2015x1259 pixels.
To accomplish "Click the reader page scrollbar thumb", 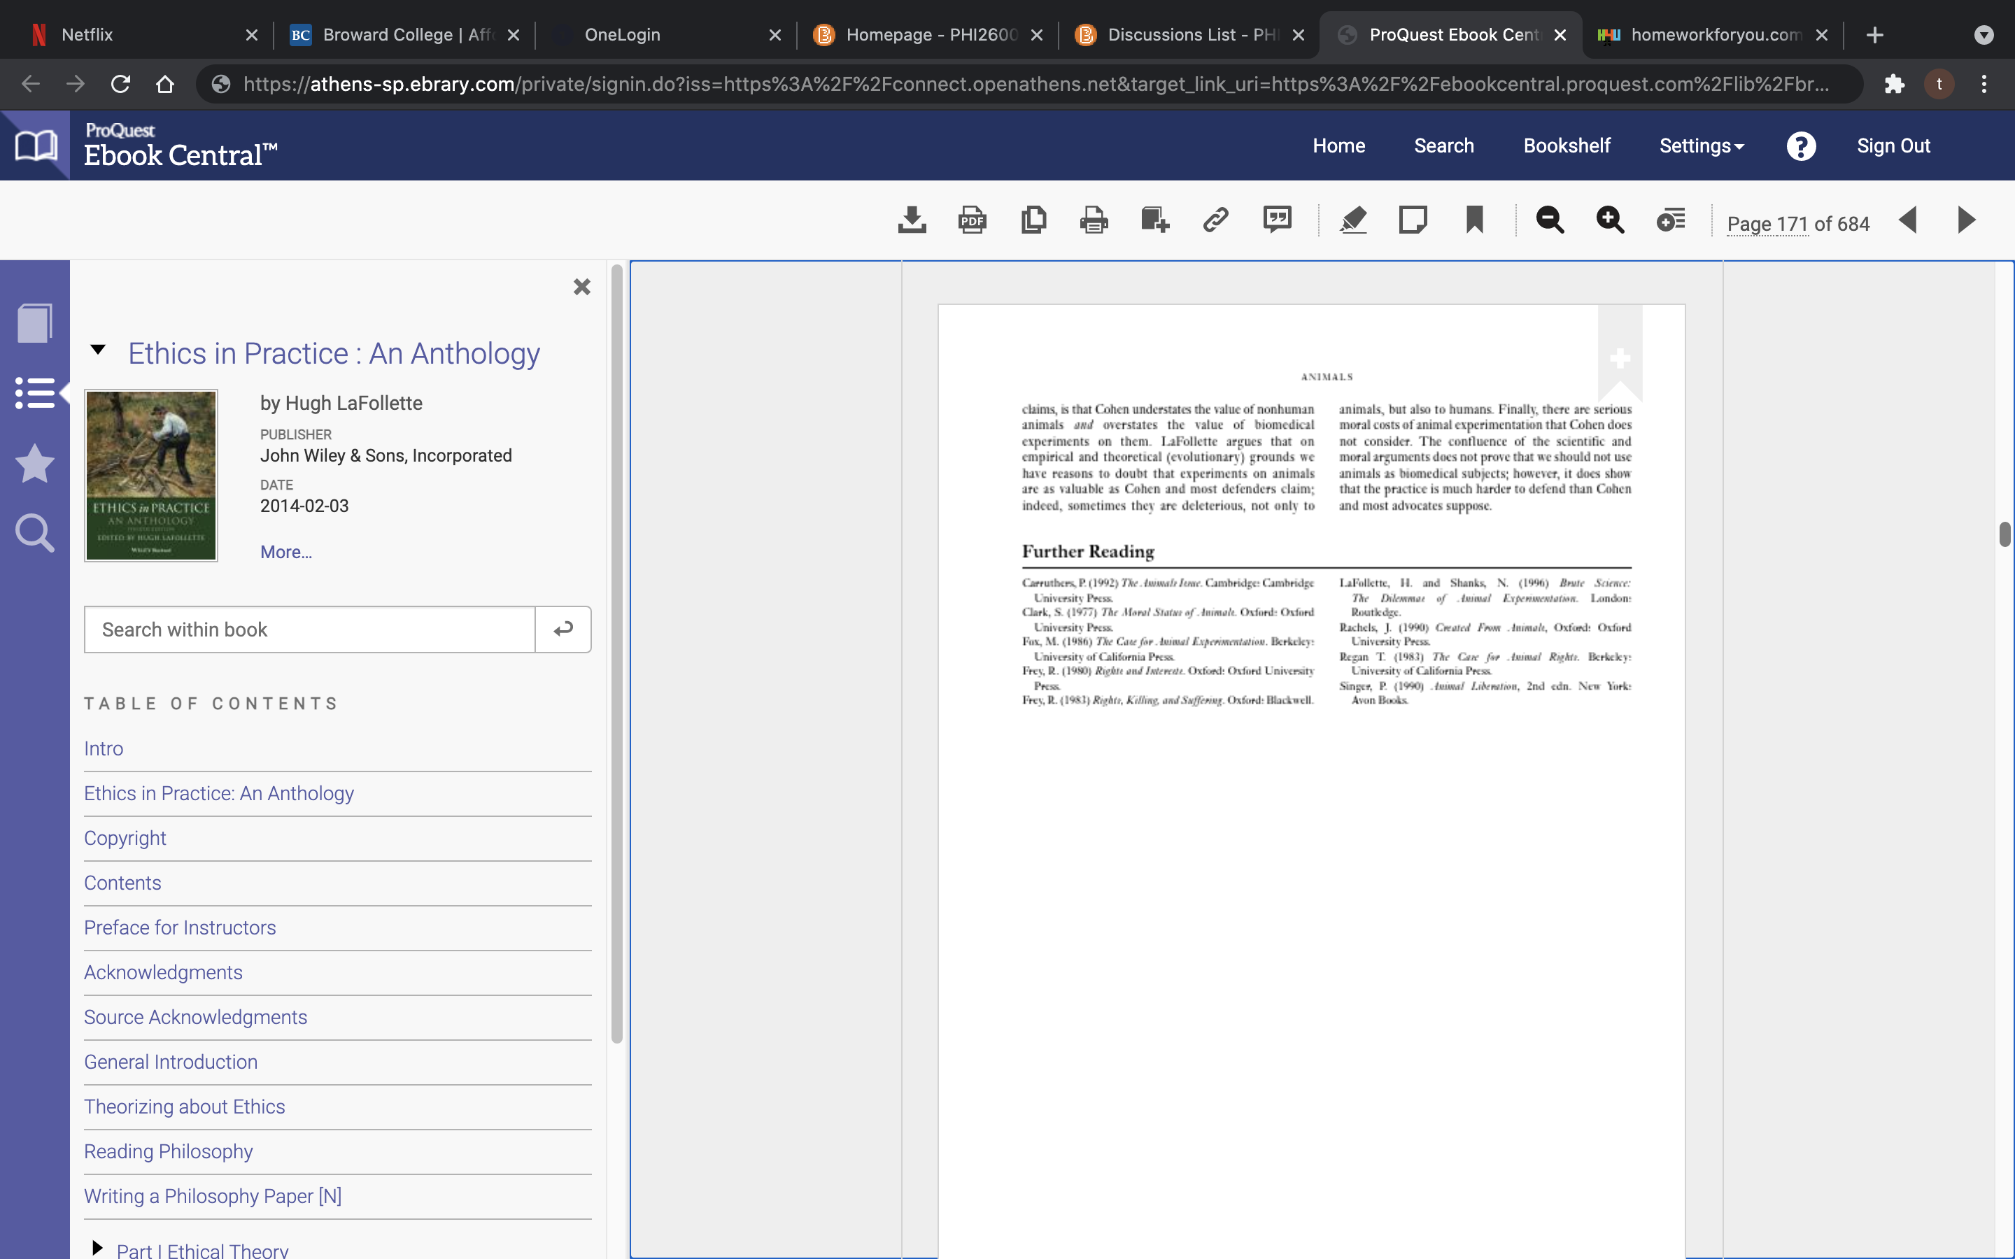I will (2005, 534).
